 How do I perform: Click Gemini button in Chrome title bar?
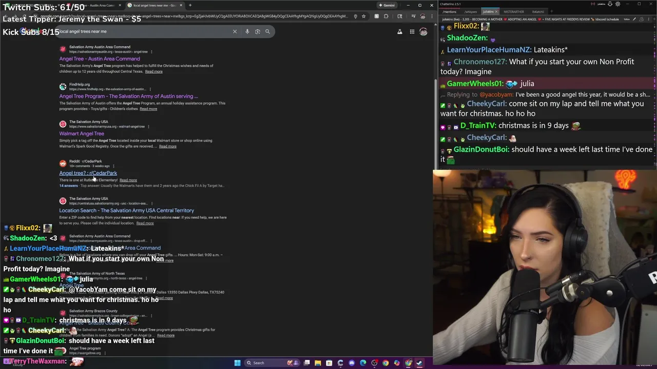387,5
